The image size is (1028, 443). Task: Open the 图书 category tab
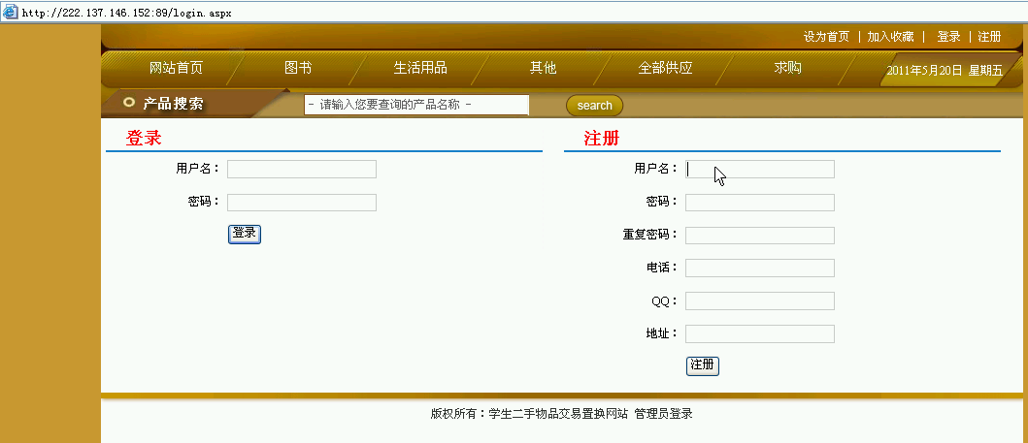(298, 68)
